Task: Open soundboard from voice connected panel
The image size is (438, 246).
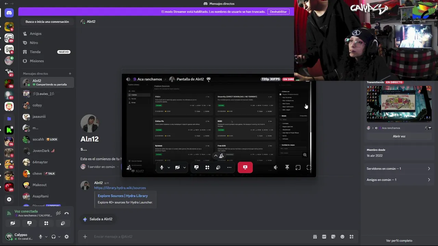Action: coord(63,223)
